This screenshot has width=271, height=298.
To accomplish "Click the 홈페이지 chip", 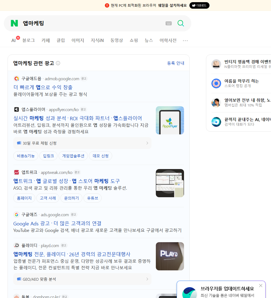I will click(24, 198).
